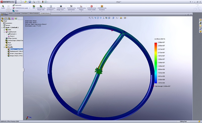Select Design Check1 result plot

[x=15, y=56]
